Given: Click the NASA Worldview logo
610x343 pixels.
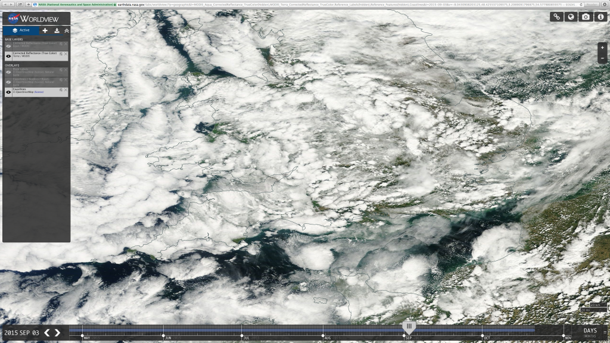Looking at the screenshot, I should click(x=33, y=18).
